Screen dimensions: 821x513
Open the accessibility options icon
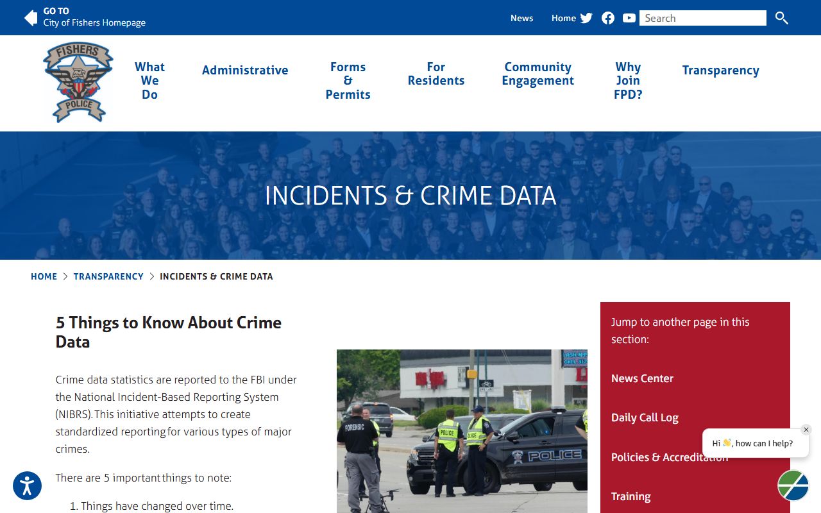coord(27,485)
